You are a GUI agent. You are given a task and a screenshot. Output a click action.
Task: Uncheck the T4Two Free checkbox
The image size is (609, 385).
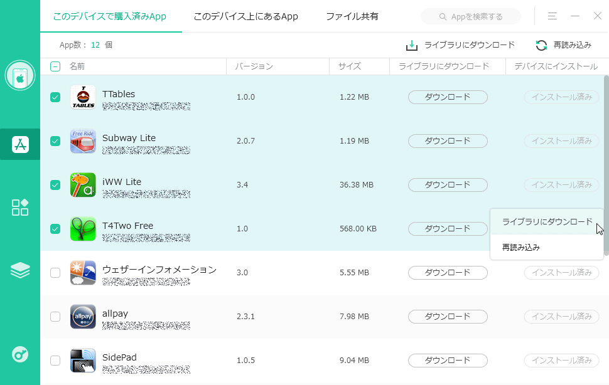[x=55, y=229]
